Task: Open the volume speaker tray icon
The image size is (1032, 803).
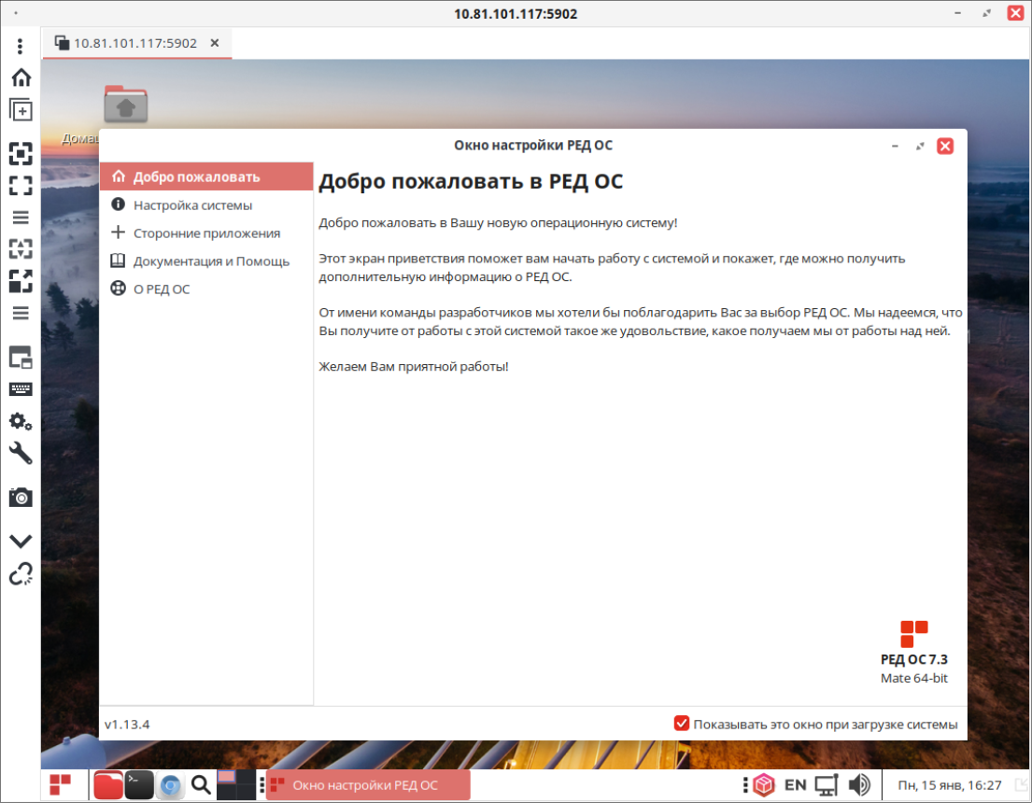Action: [859, 784]
